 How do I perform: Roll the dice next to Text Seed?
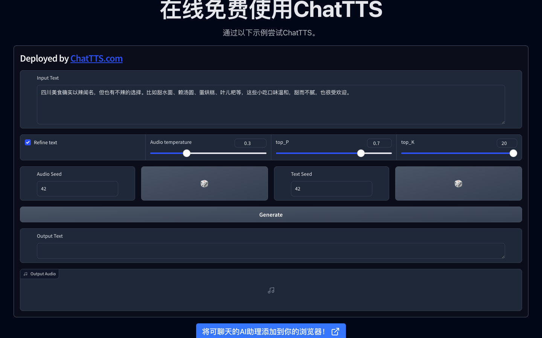pyautogui.click(x=458, y=184)
